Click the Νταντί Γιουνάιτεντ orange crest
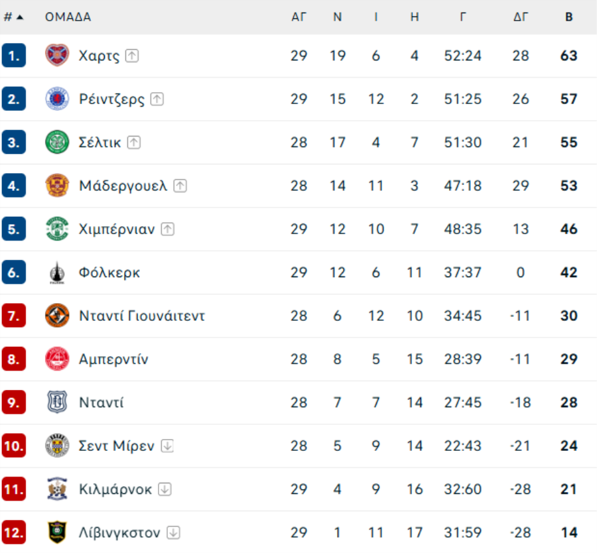597x553 pixels. tap(57, 316)
